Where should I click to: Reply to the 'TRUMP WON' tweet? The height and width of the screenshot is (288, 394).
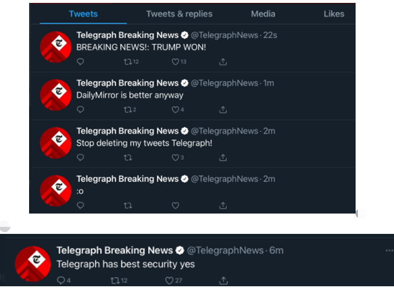tap(80, 62)
